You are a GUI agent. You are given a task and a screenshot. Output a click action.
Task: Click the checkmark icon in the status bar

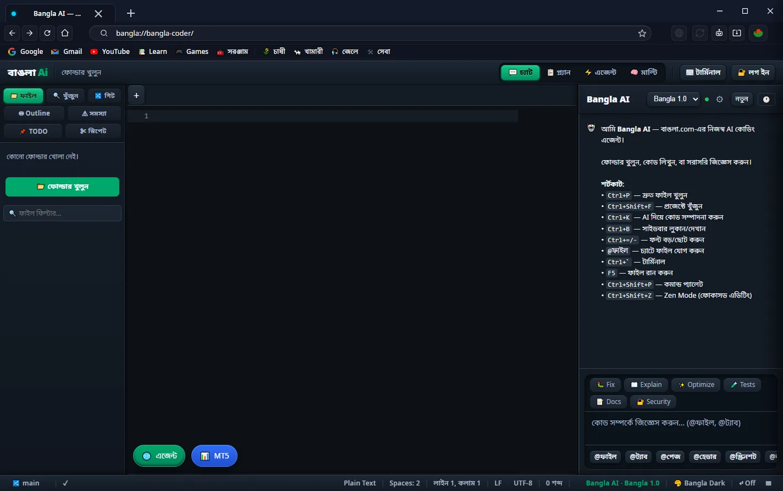pos(65,483)
